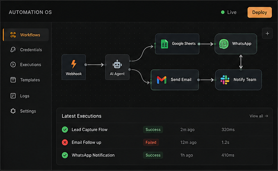Click the plus add-node button on canvas
278x171 pixels.
click(267, 33)
